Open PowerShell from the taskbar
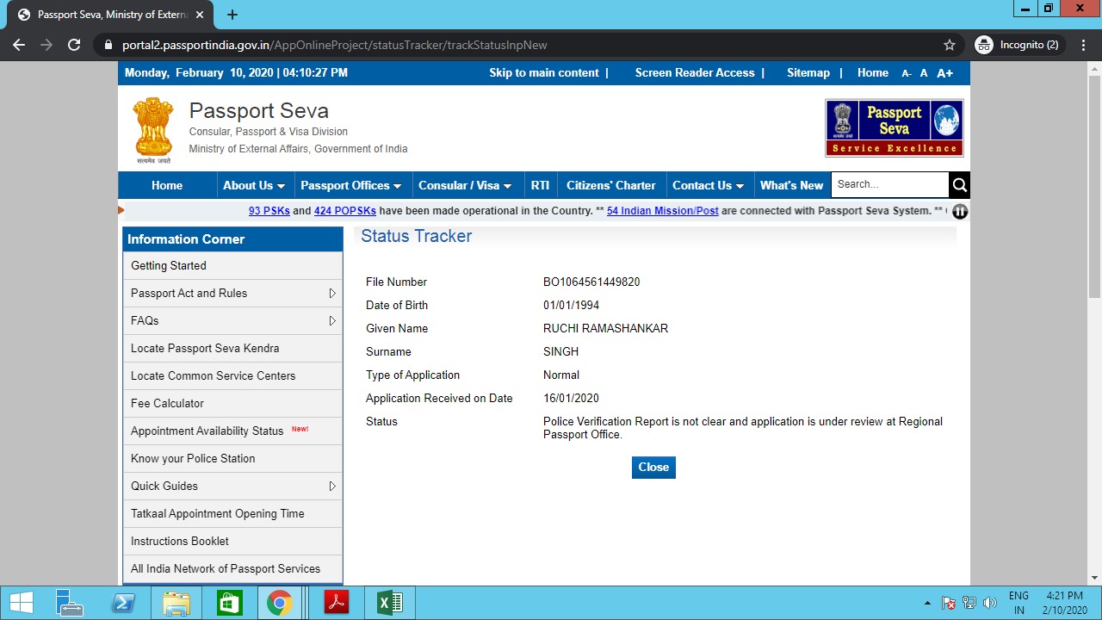Viewport: 1102px width, 620px height. [124, 603]
